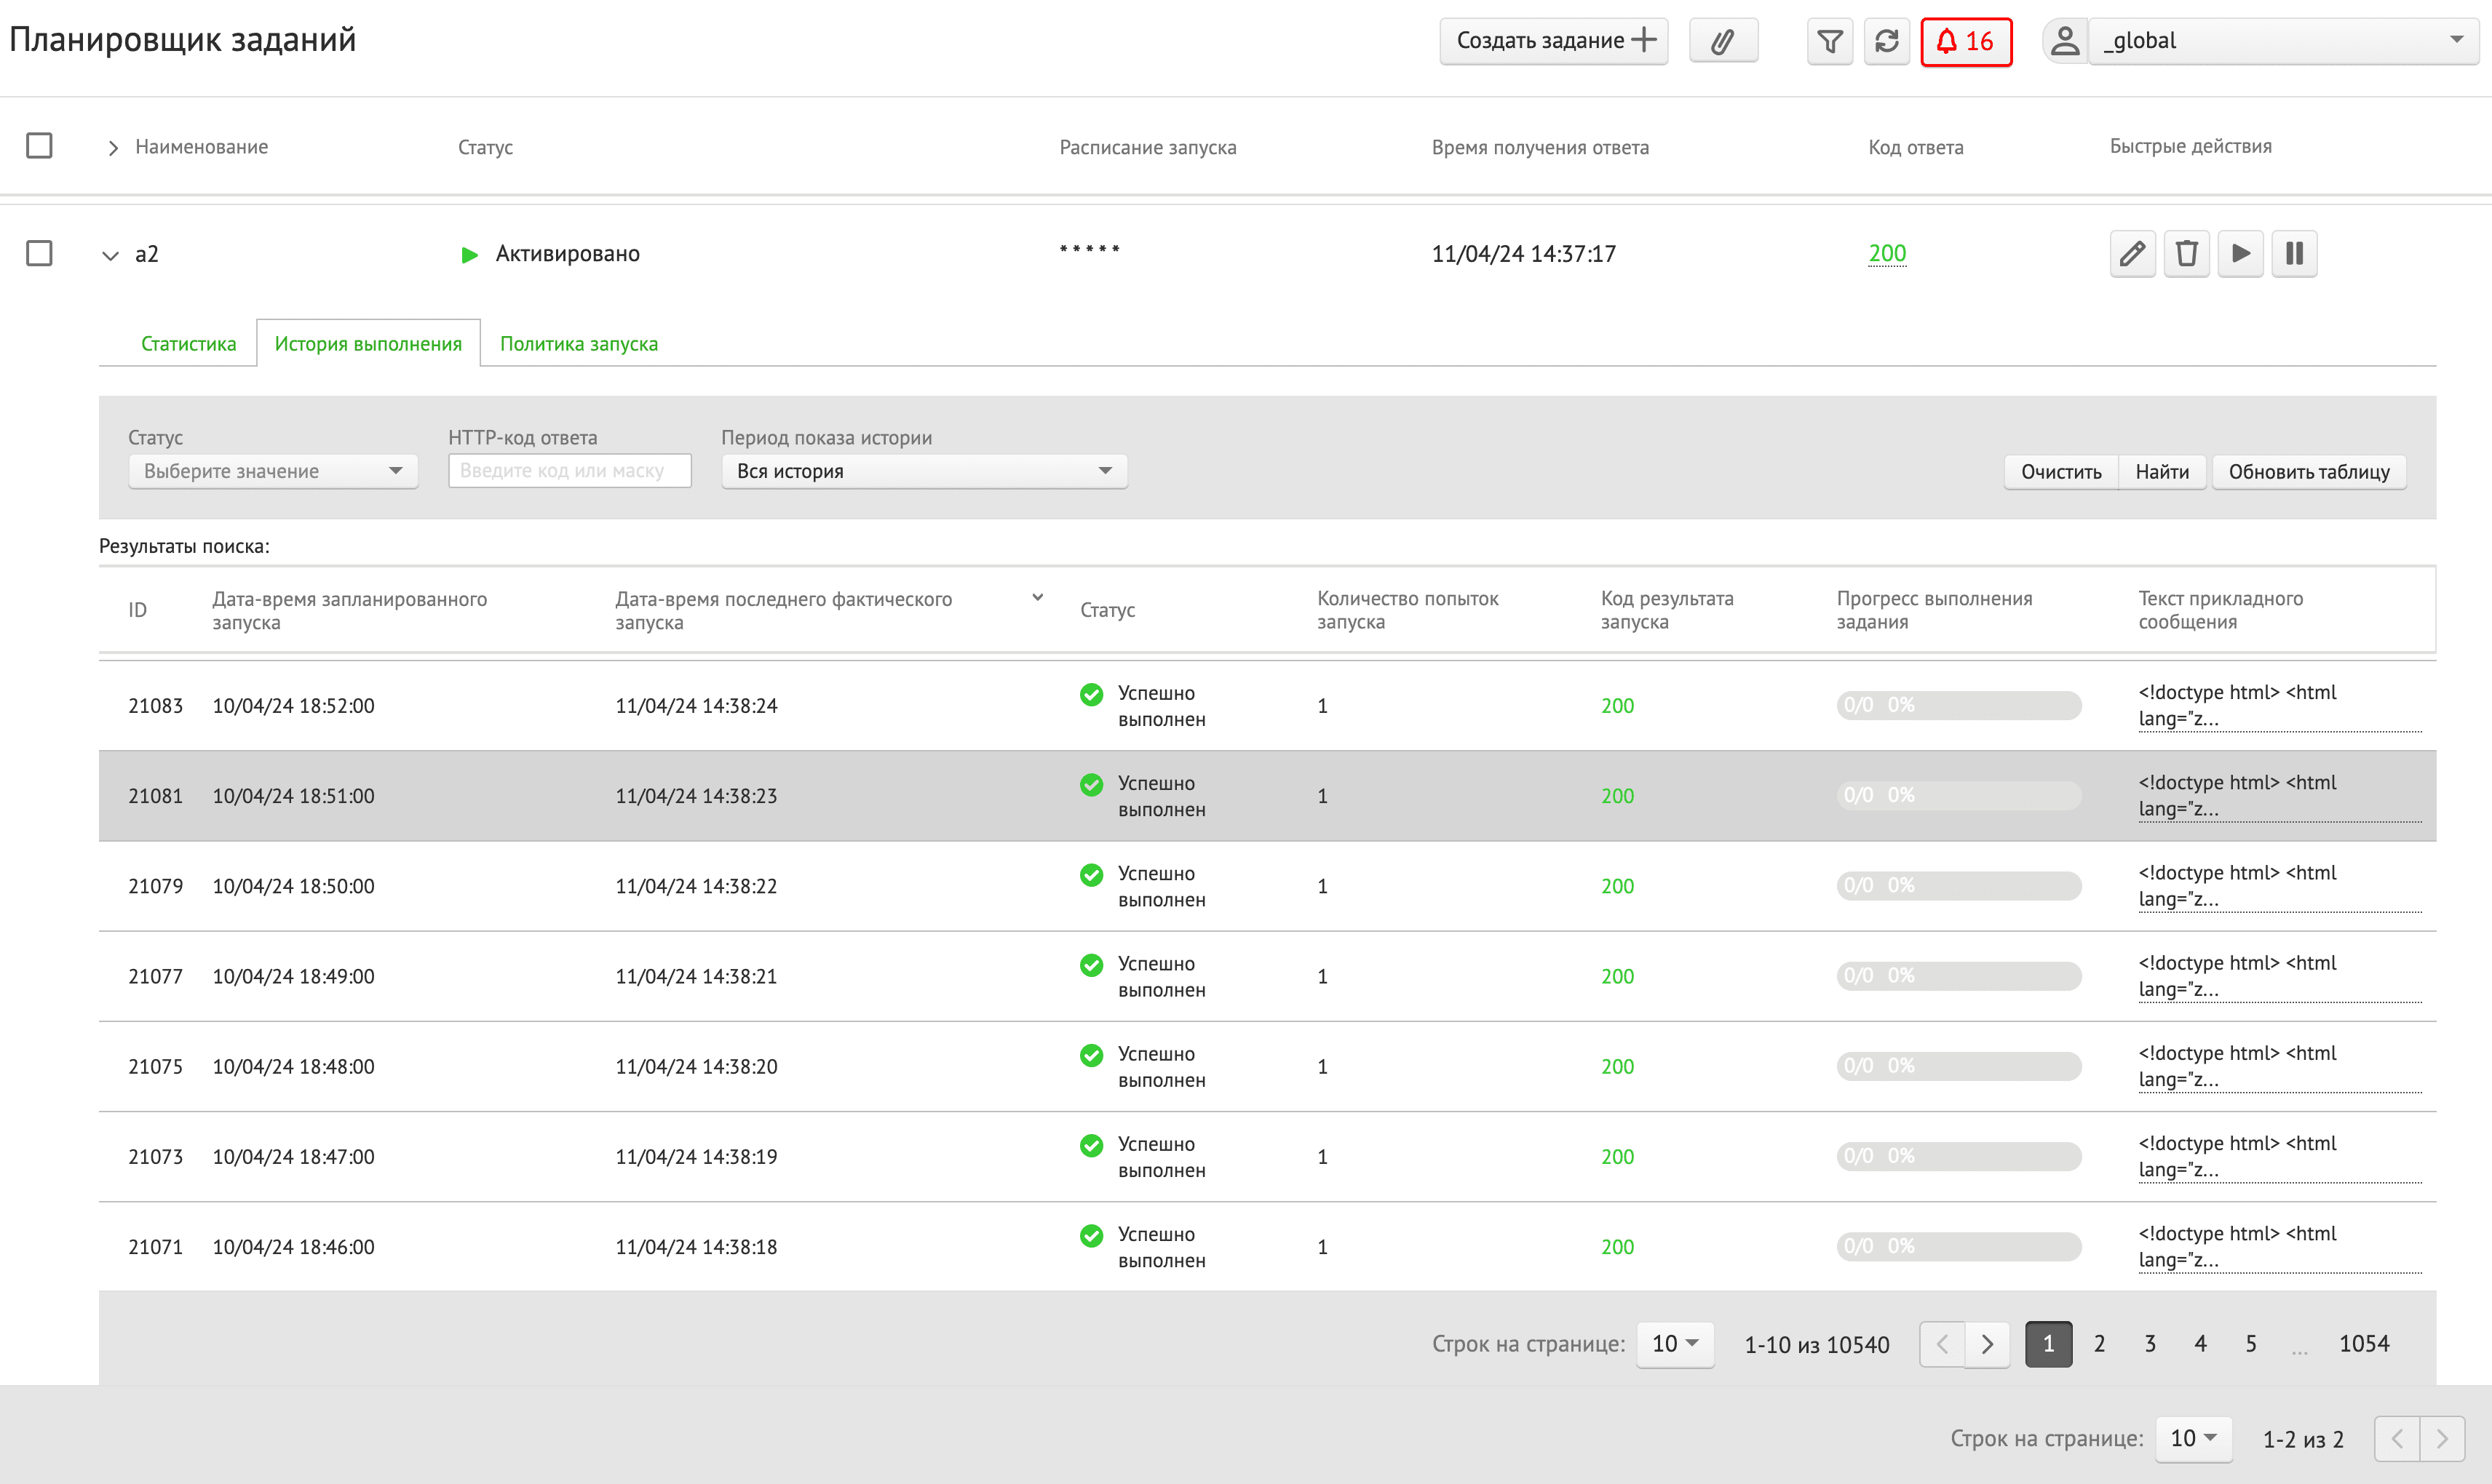This screenshot has height=1484, width=2492.
Task: Open Период показа истории dropdown
Action: coord(922,471)
